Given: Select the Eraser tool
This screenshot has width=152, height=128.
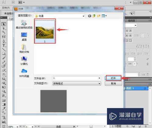Looking at the screenshot, I should click(4, 70).
